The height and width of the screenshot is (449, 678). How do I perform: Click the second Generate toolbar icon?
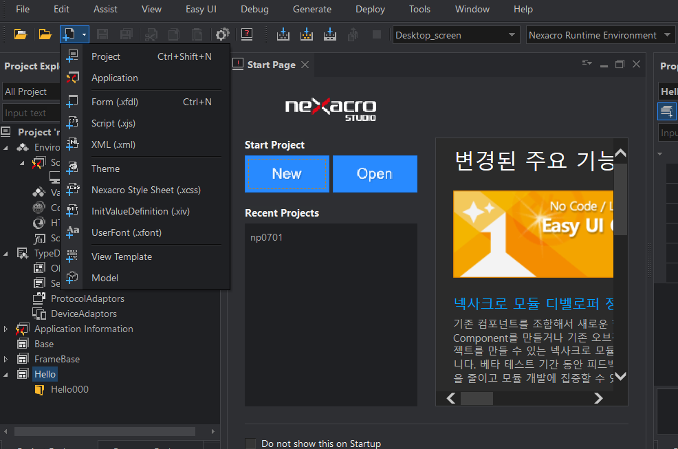[x=307, y=34]
